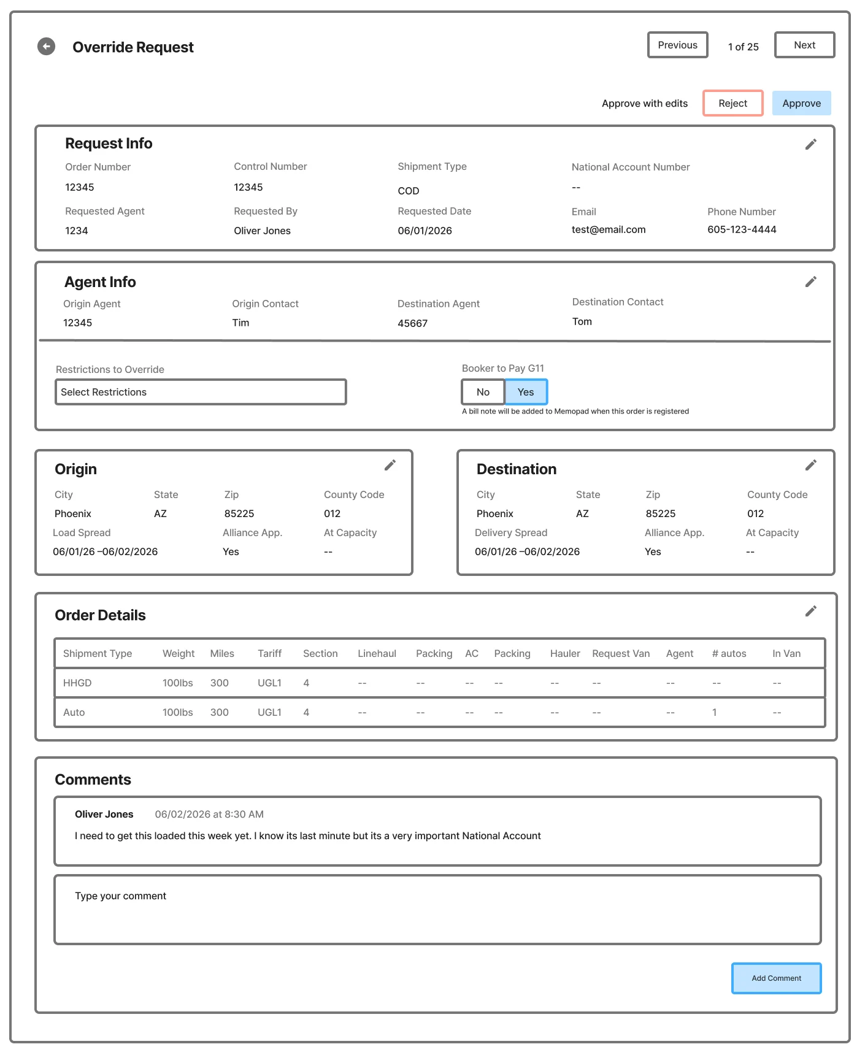This screenshot has width=865, height=1055.
Task: Click the Memopad bill note text
Action: pos(575,411)
